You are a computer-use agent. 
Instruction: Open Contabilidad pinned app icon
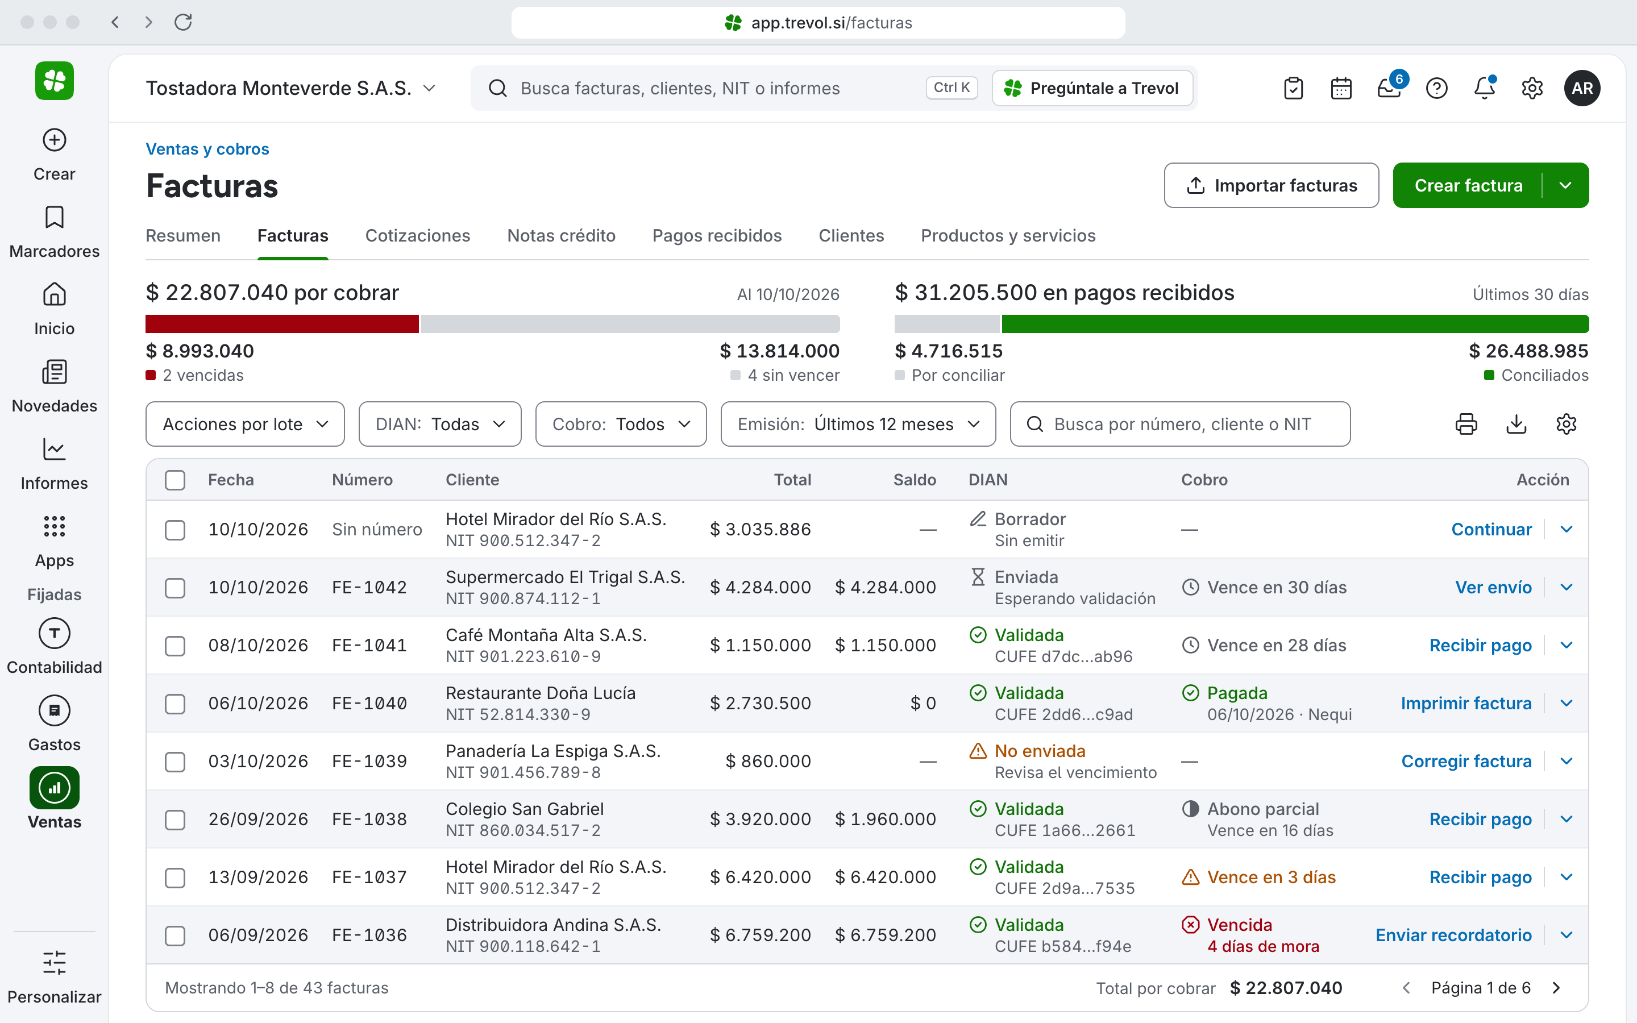54,633
